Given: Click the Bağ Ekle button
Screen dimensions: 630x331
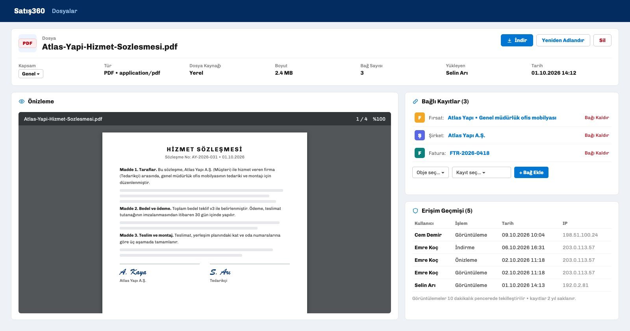Looking at the screenshot, I should point(531,173).
